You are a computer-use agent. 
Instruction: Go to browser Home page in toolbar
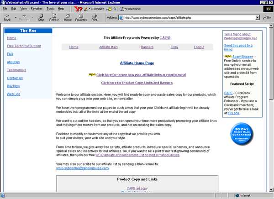pos(68,17)
